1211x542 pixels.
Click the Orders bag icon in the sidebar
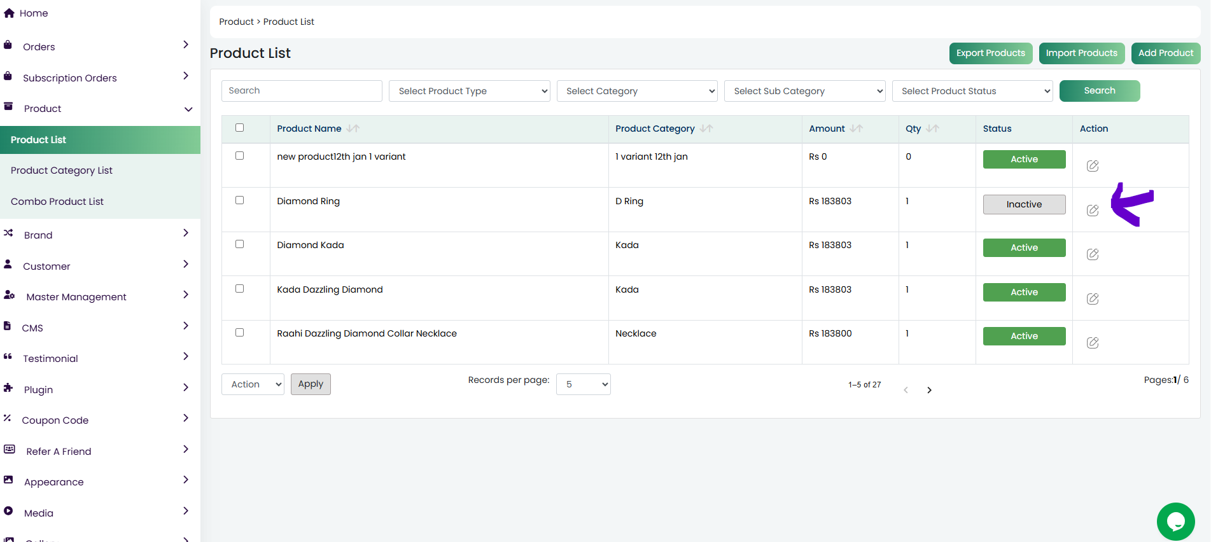8,45
